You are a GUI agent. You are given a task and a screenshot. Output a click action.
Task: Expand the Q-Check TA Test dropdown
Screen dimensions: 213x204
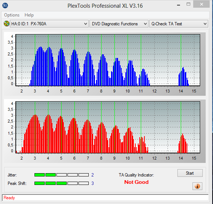click(x=179, y=24)
